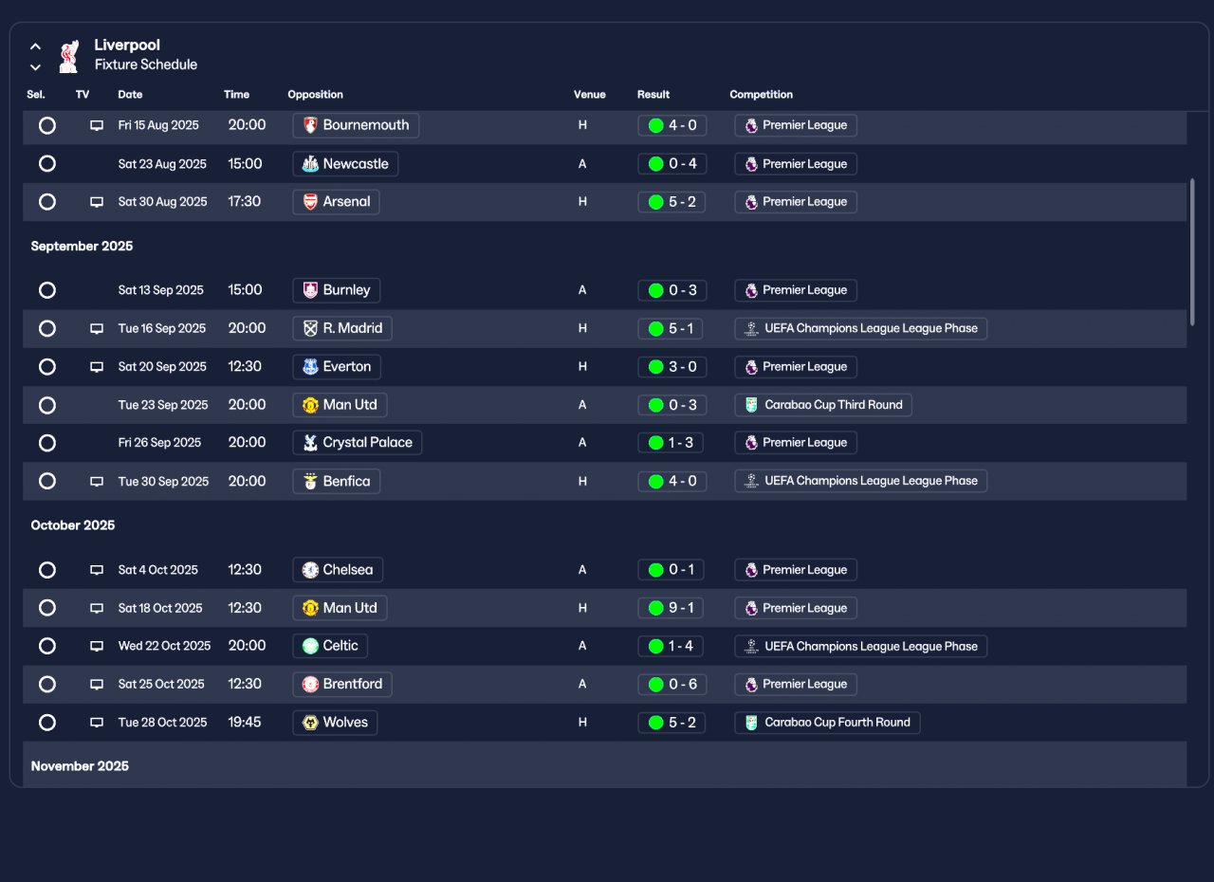Select the Man Utd 23 Sep fixture radio button
The image size is (1214, 882).
pyautogui.click(x=47, y=405)
